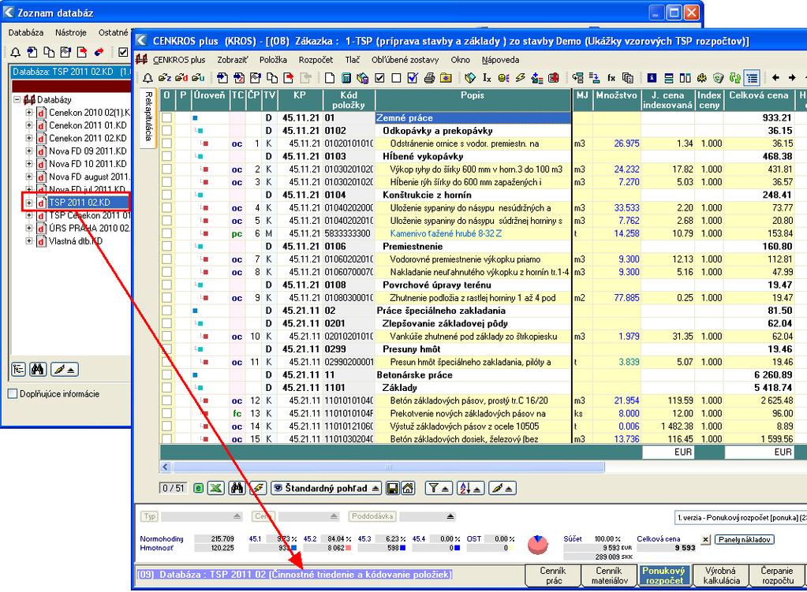Expand Cenekon 2011 01.KD tree node
The width and height of the screenshot is (807, 592).
pyautogui.click(x=29, y=125)
